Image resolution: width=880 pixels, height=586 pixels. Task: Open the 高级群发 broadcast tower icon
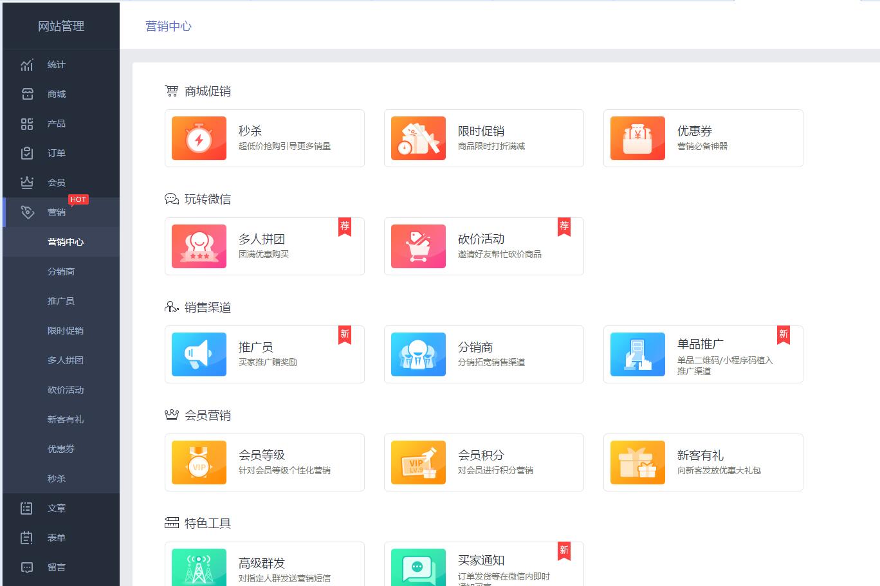[199, 567]
